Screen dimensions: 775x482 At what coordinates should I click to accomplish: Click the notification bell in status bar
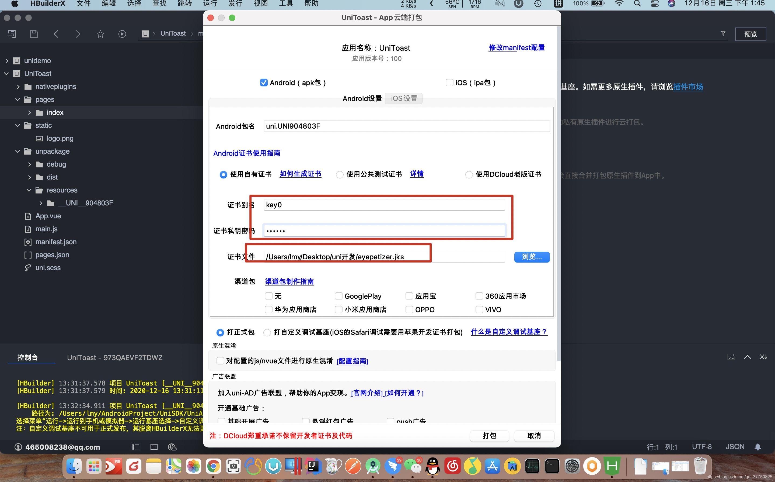click(x=758, y=447)
